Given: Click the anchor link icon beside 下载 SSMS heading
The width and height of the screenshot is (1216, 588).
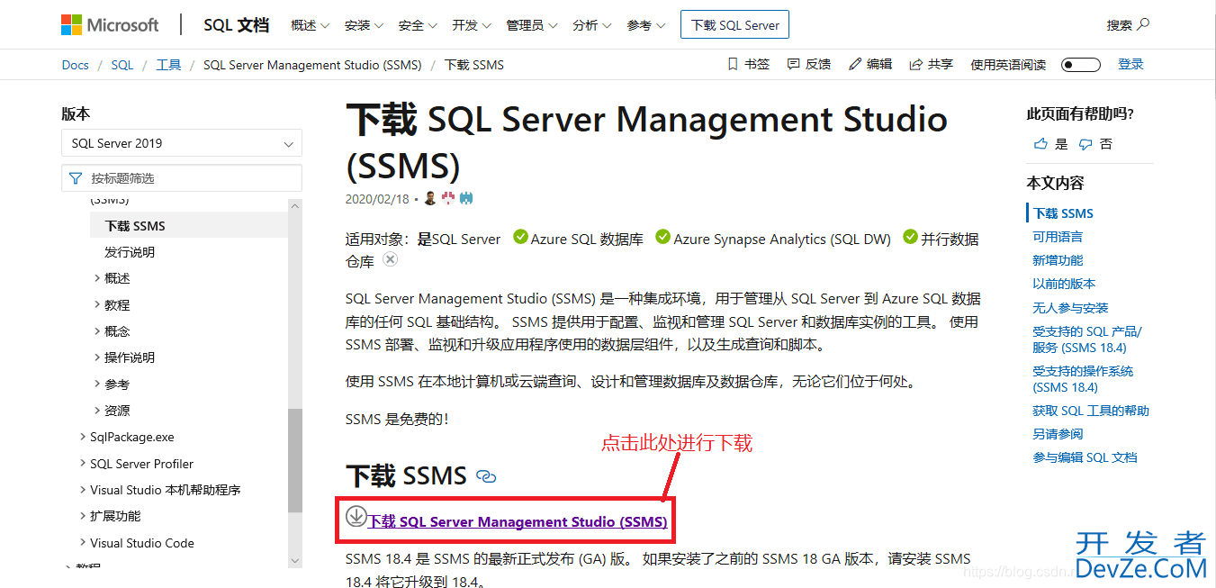Looking at the screenshot, I should coord(486,475).
